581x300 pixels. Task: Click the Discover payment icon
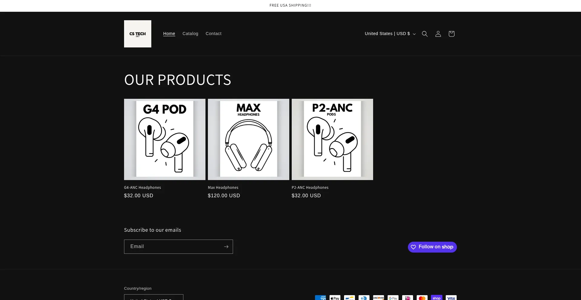(379, 298)
